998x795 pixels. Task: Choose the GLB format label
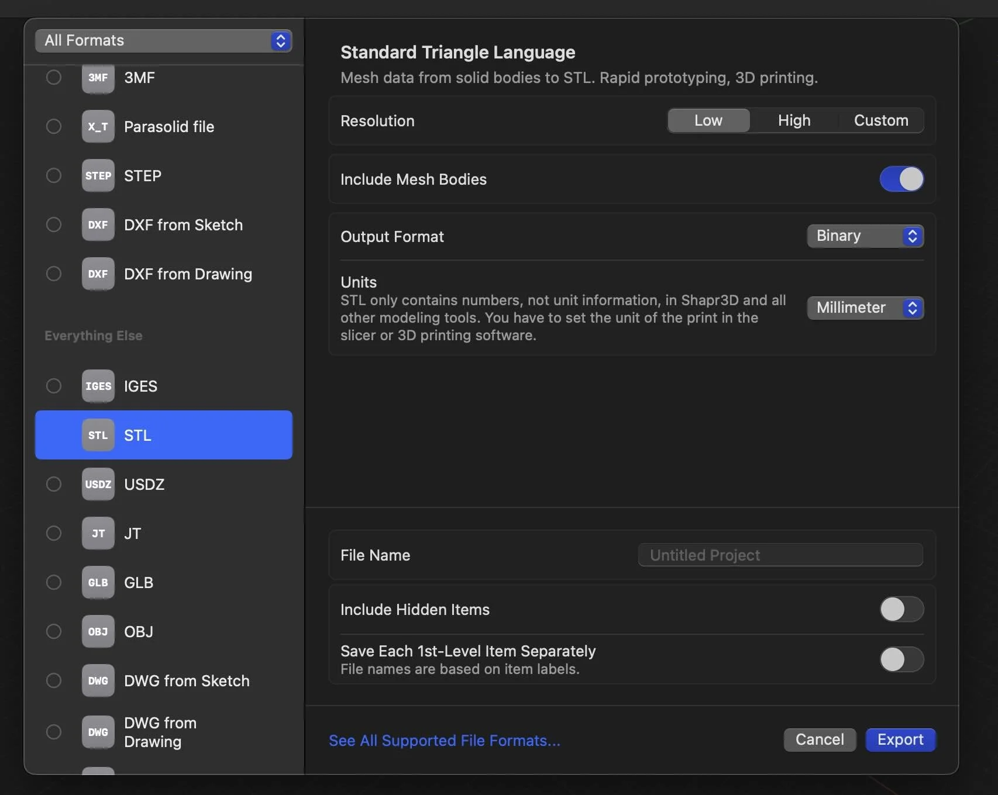tap(139, 583)
